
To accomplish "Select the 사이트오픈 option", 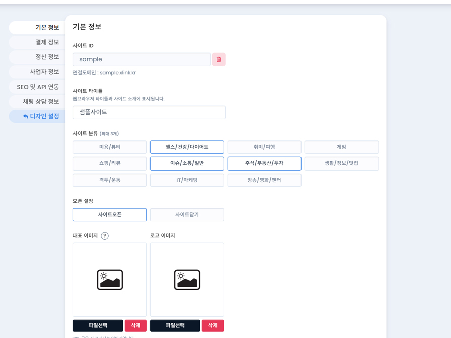I will [x=110, y=215].
